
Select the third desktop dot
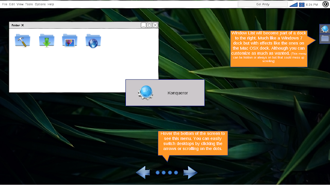(170, 173)
